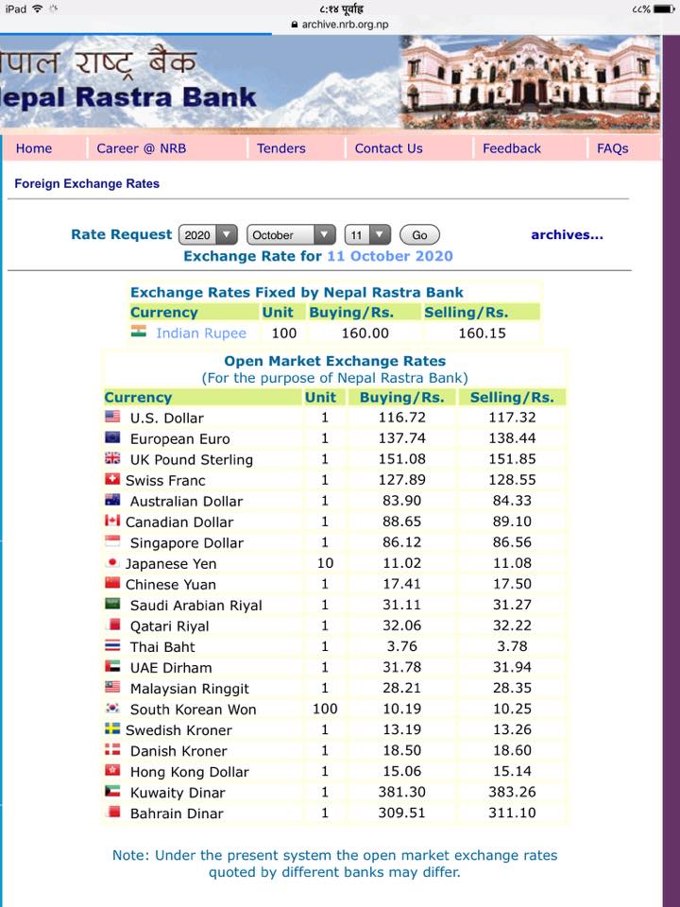Image resolution: width=680 pixels, height=907 pixels.
Task: Click the Foreign Exchange Rates heading
Action: (x=87, y=184)
